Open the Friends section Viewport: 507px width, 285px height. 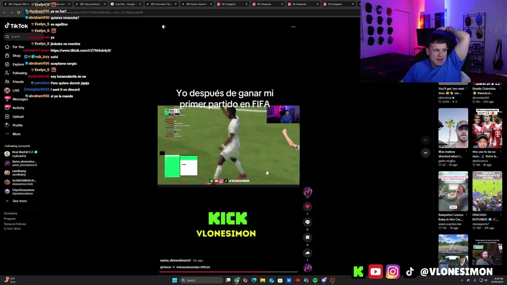point(14,82)
